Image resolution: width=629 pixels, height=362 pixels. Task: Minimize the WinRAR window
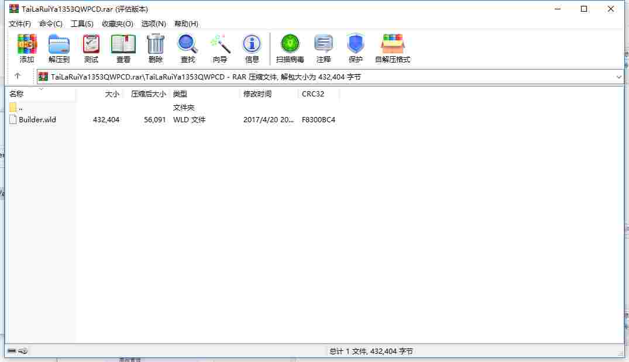tap(558, 9)
